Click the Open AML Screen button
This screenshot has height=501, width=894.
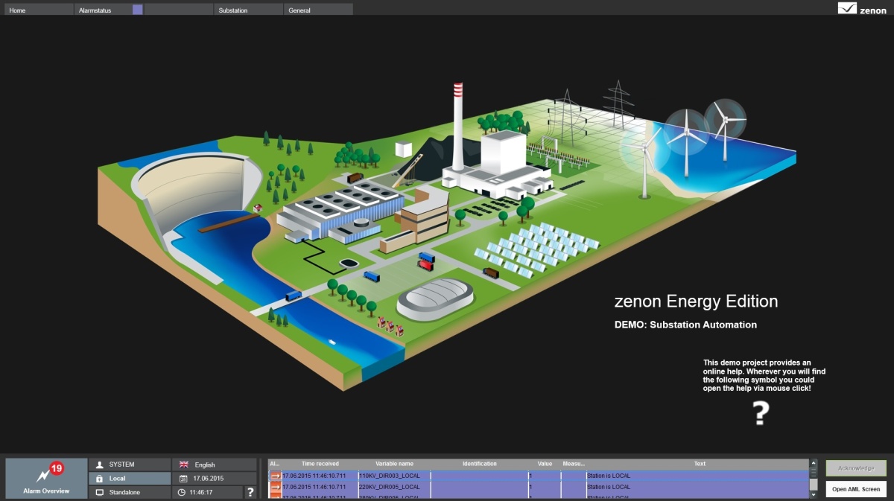click(856, 489)
